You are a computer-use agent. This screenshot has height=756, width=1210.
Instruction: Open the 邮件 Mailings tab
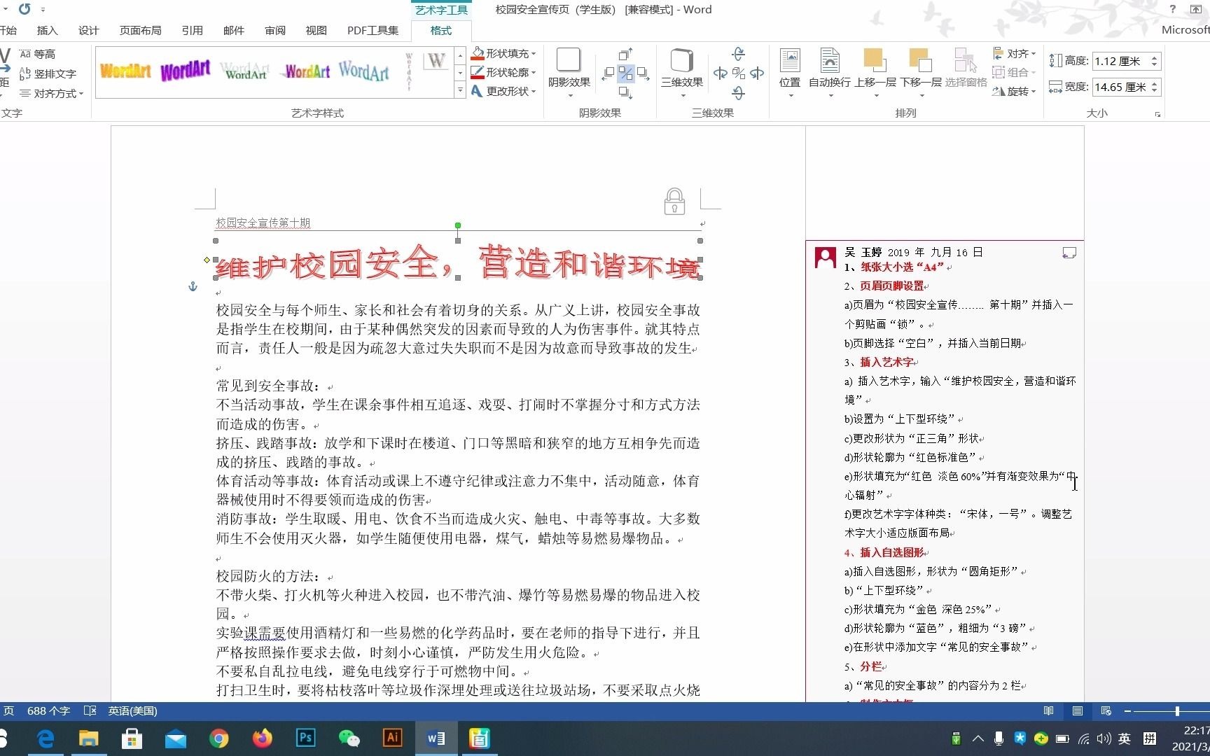click(233, 30)
